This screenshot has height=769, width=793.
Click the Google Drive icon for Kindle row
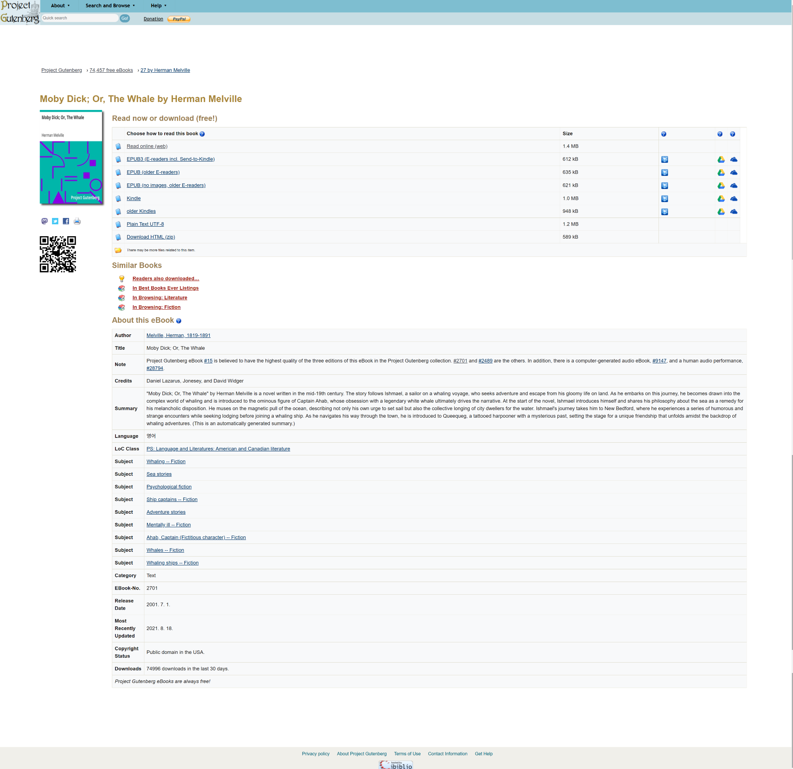pos(720,199)
